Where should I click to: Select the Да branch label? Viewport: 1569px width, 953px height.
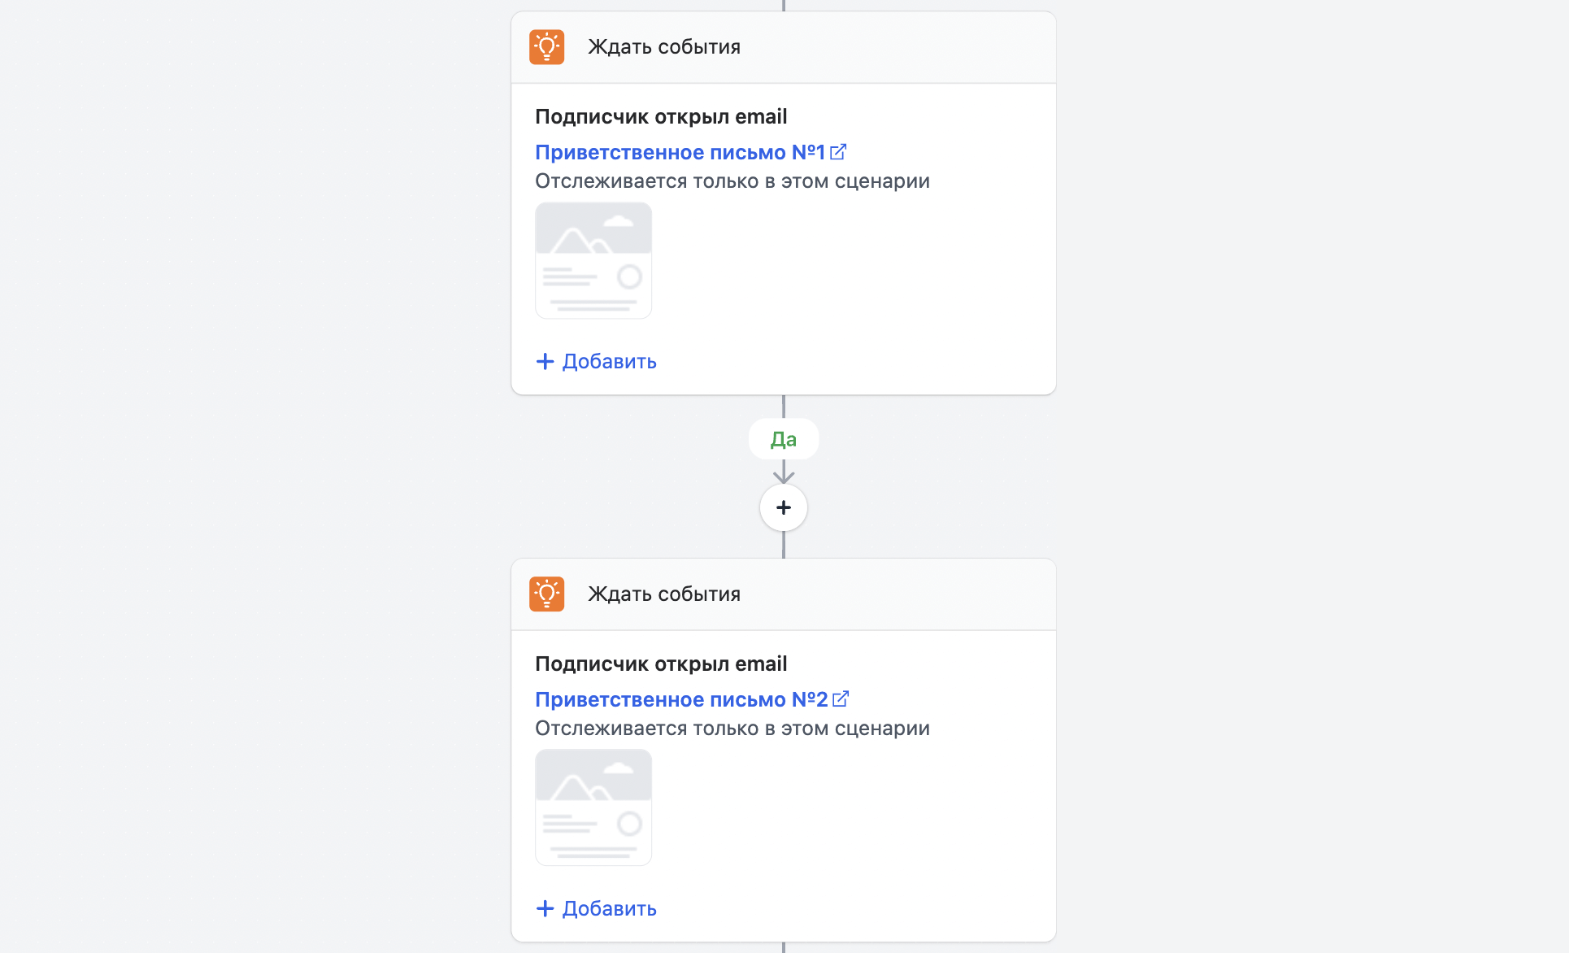[783, 438]
